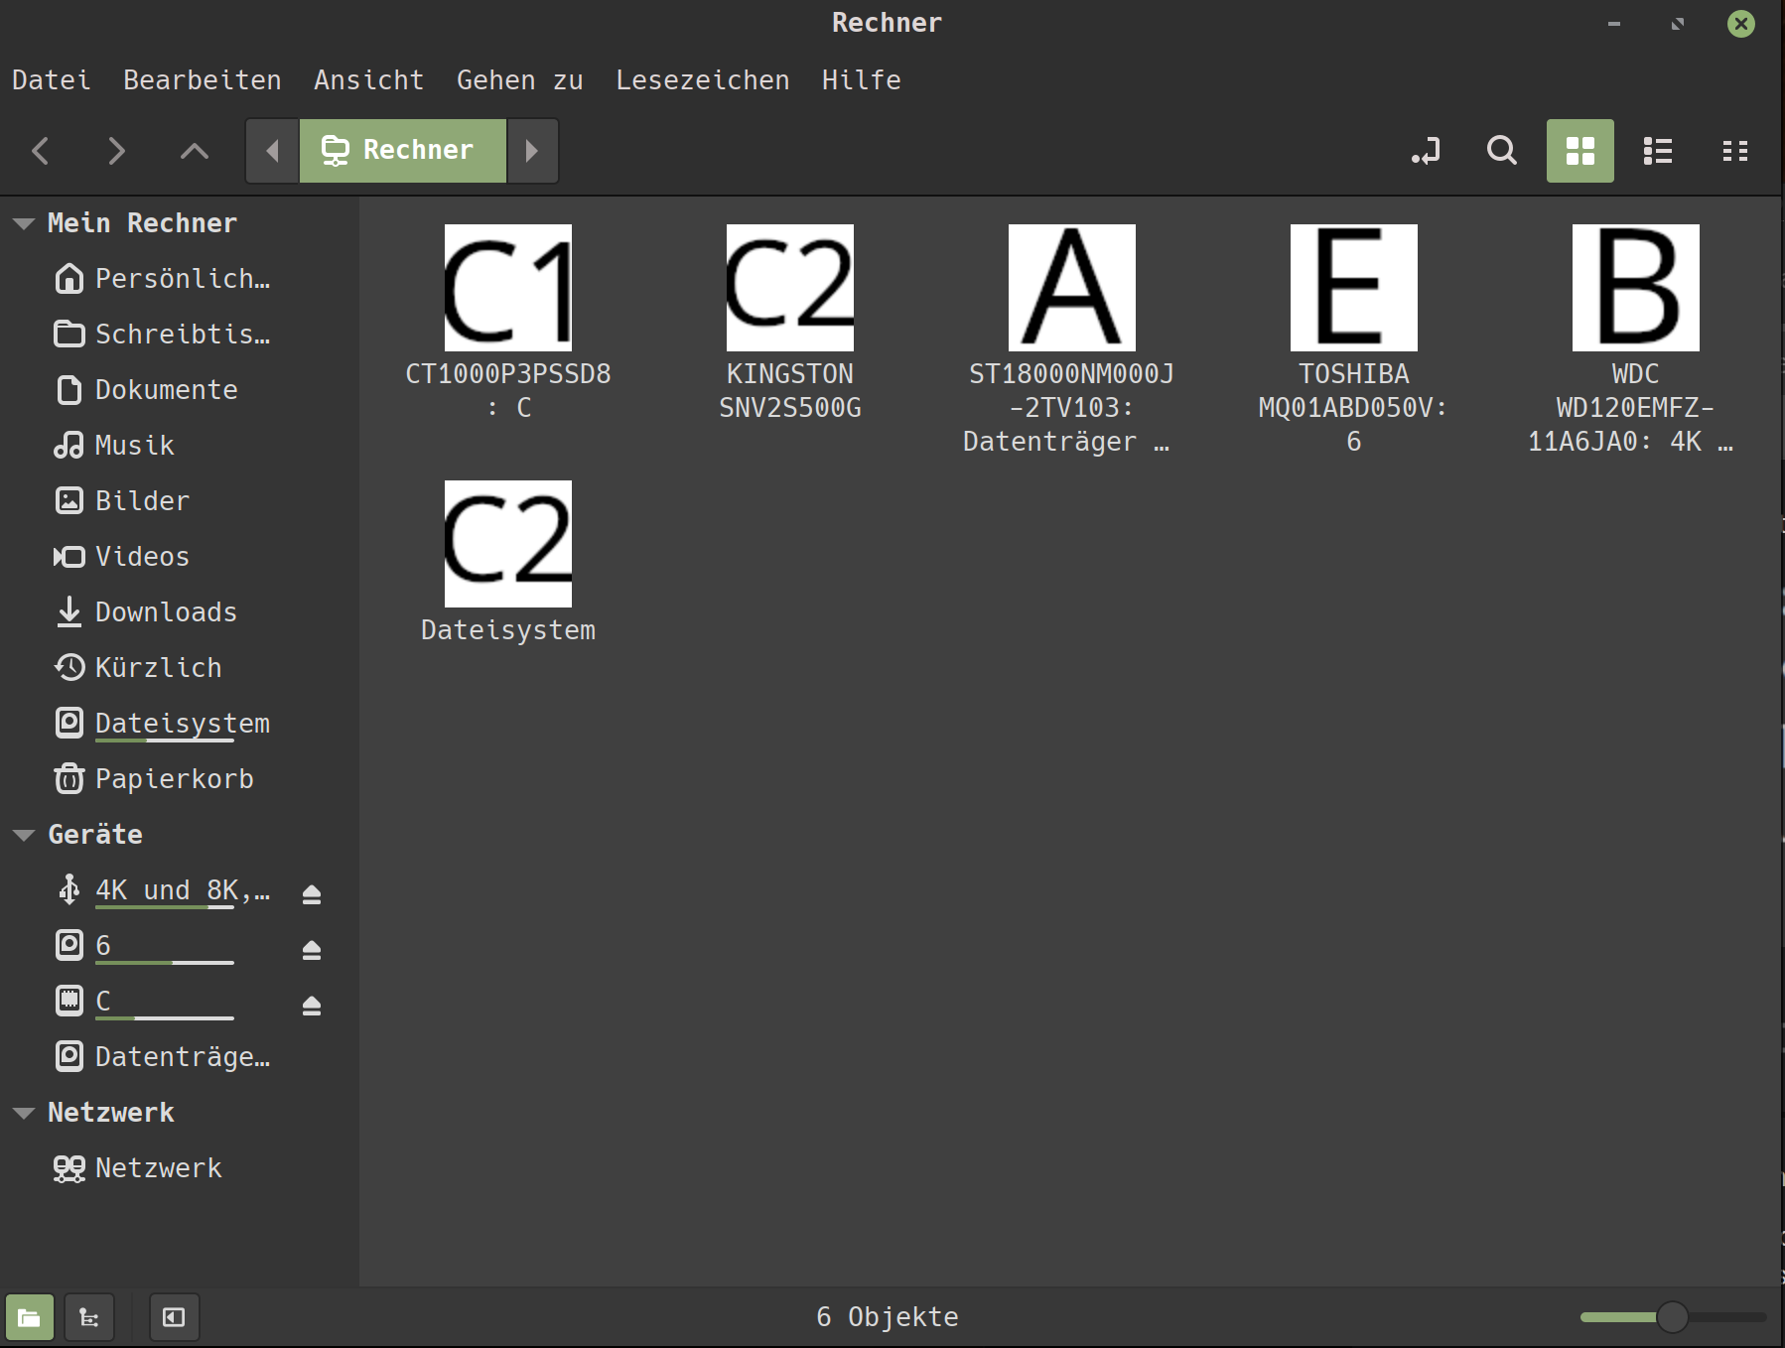Collapse the Geräte section
1785x1348 pixels.
[24, 835]
